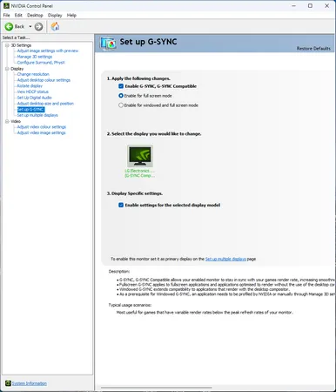This screenshot has height=392, width=336.
Task: Click the Forward arrow icon
Action: click(x=38, y=27)
